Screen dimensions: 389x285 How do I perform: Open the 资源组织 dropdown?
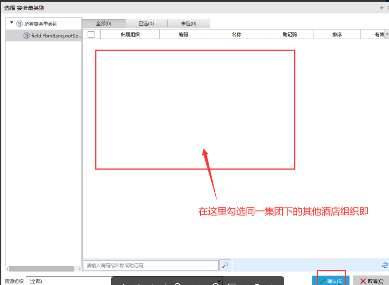(x=219, y=281)
